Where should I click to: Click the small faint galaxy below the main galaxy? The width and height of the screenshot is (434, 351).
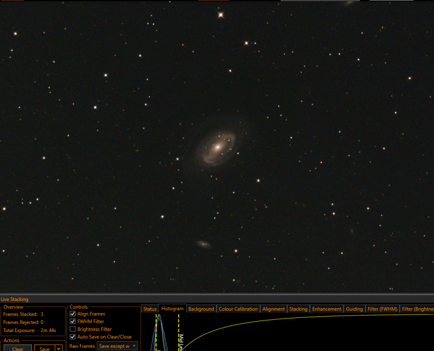[x=204, y=244]
